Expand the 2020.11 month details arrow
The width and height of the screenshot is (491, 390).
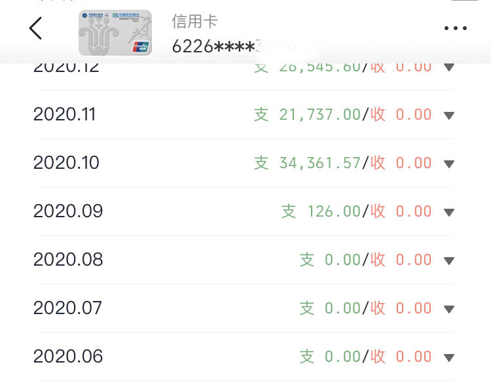(449, 116)
